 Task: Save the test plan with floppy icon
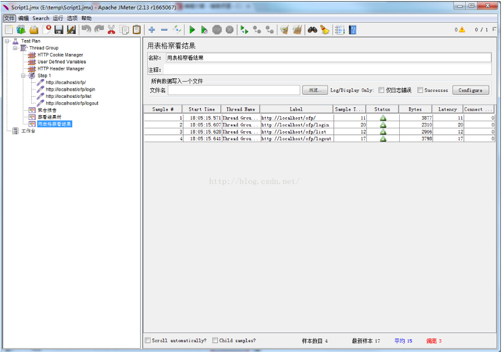(59, 30)
